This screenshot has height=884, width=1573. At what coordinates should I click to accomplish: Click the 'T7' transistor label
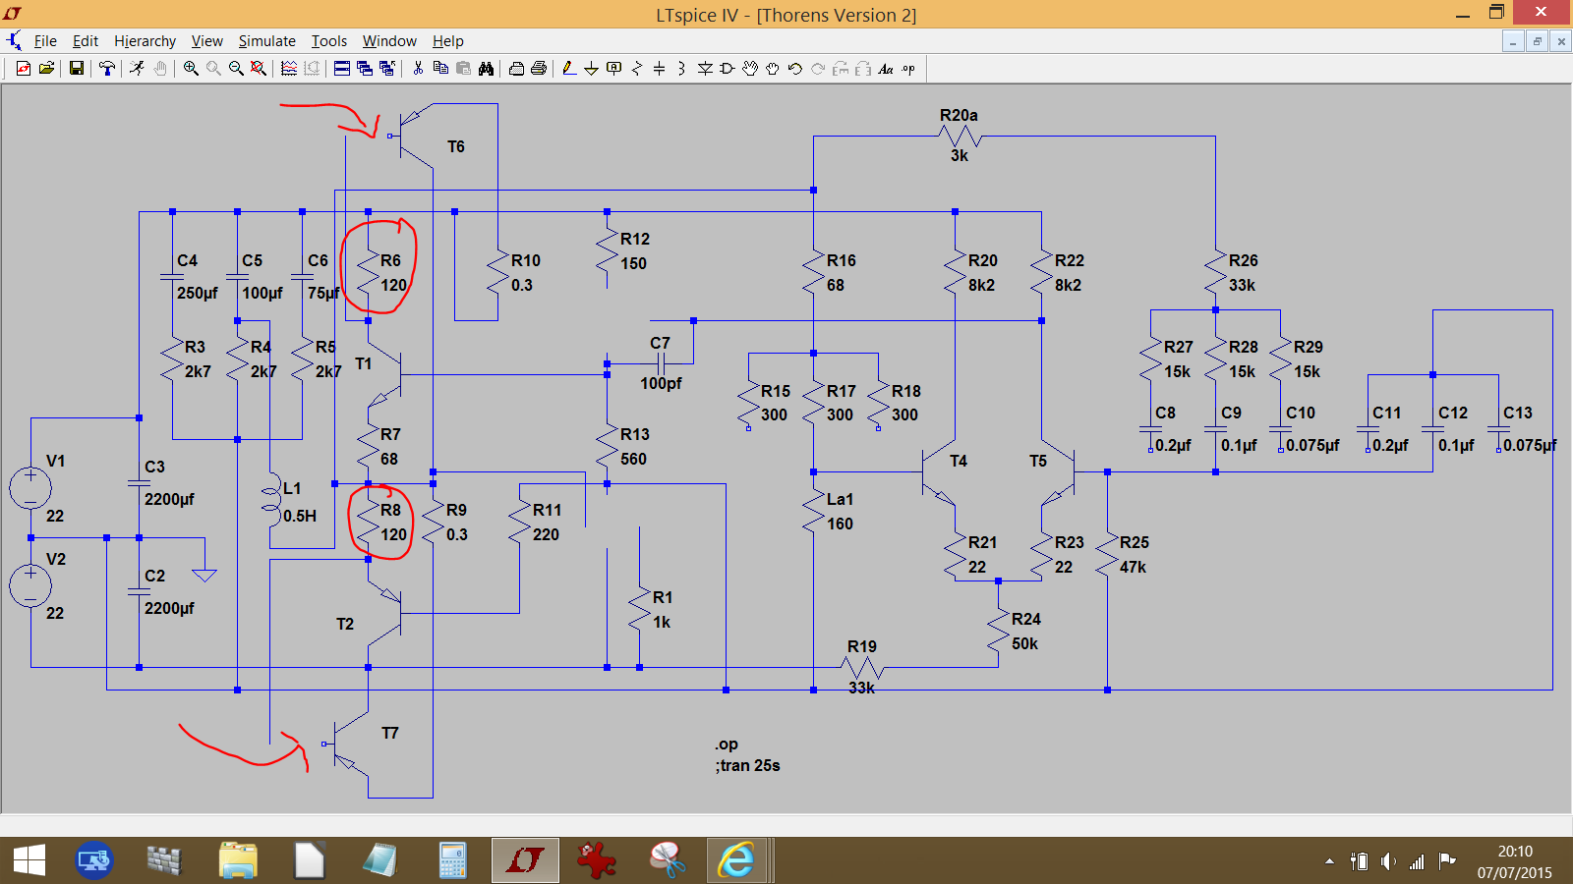[390, 733]
